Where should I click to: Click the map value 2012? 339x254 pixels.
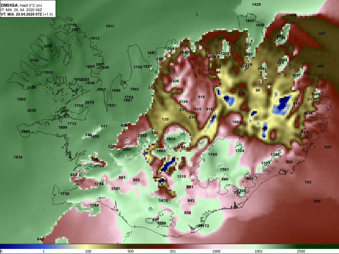(x=142, y=135)
